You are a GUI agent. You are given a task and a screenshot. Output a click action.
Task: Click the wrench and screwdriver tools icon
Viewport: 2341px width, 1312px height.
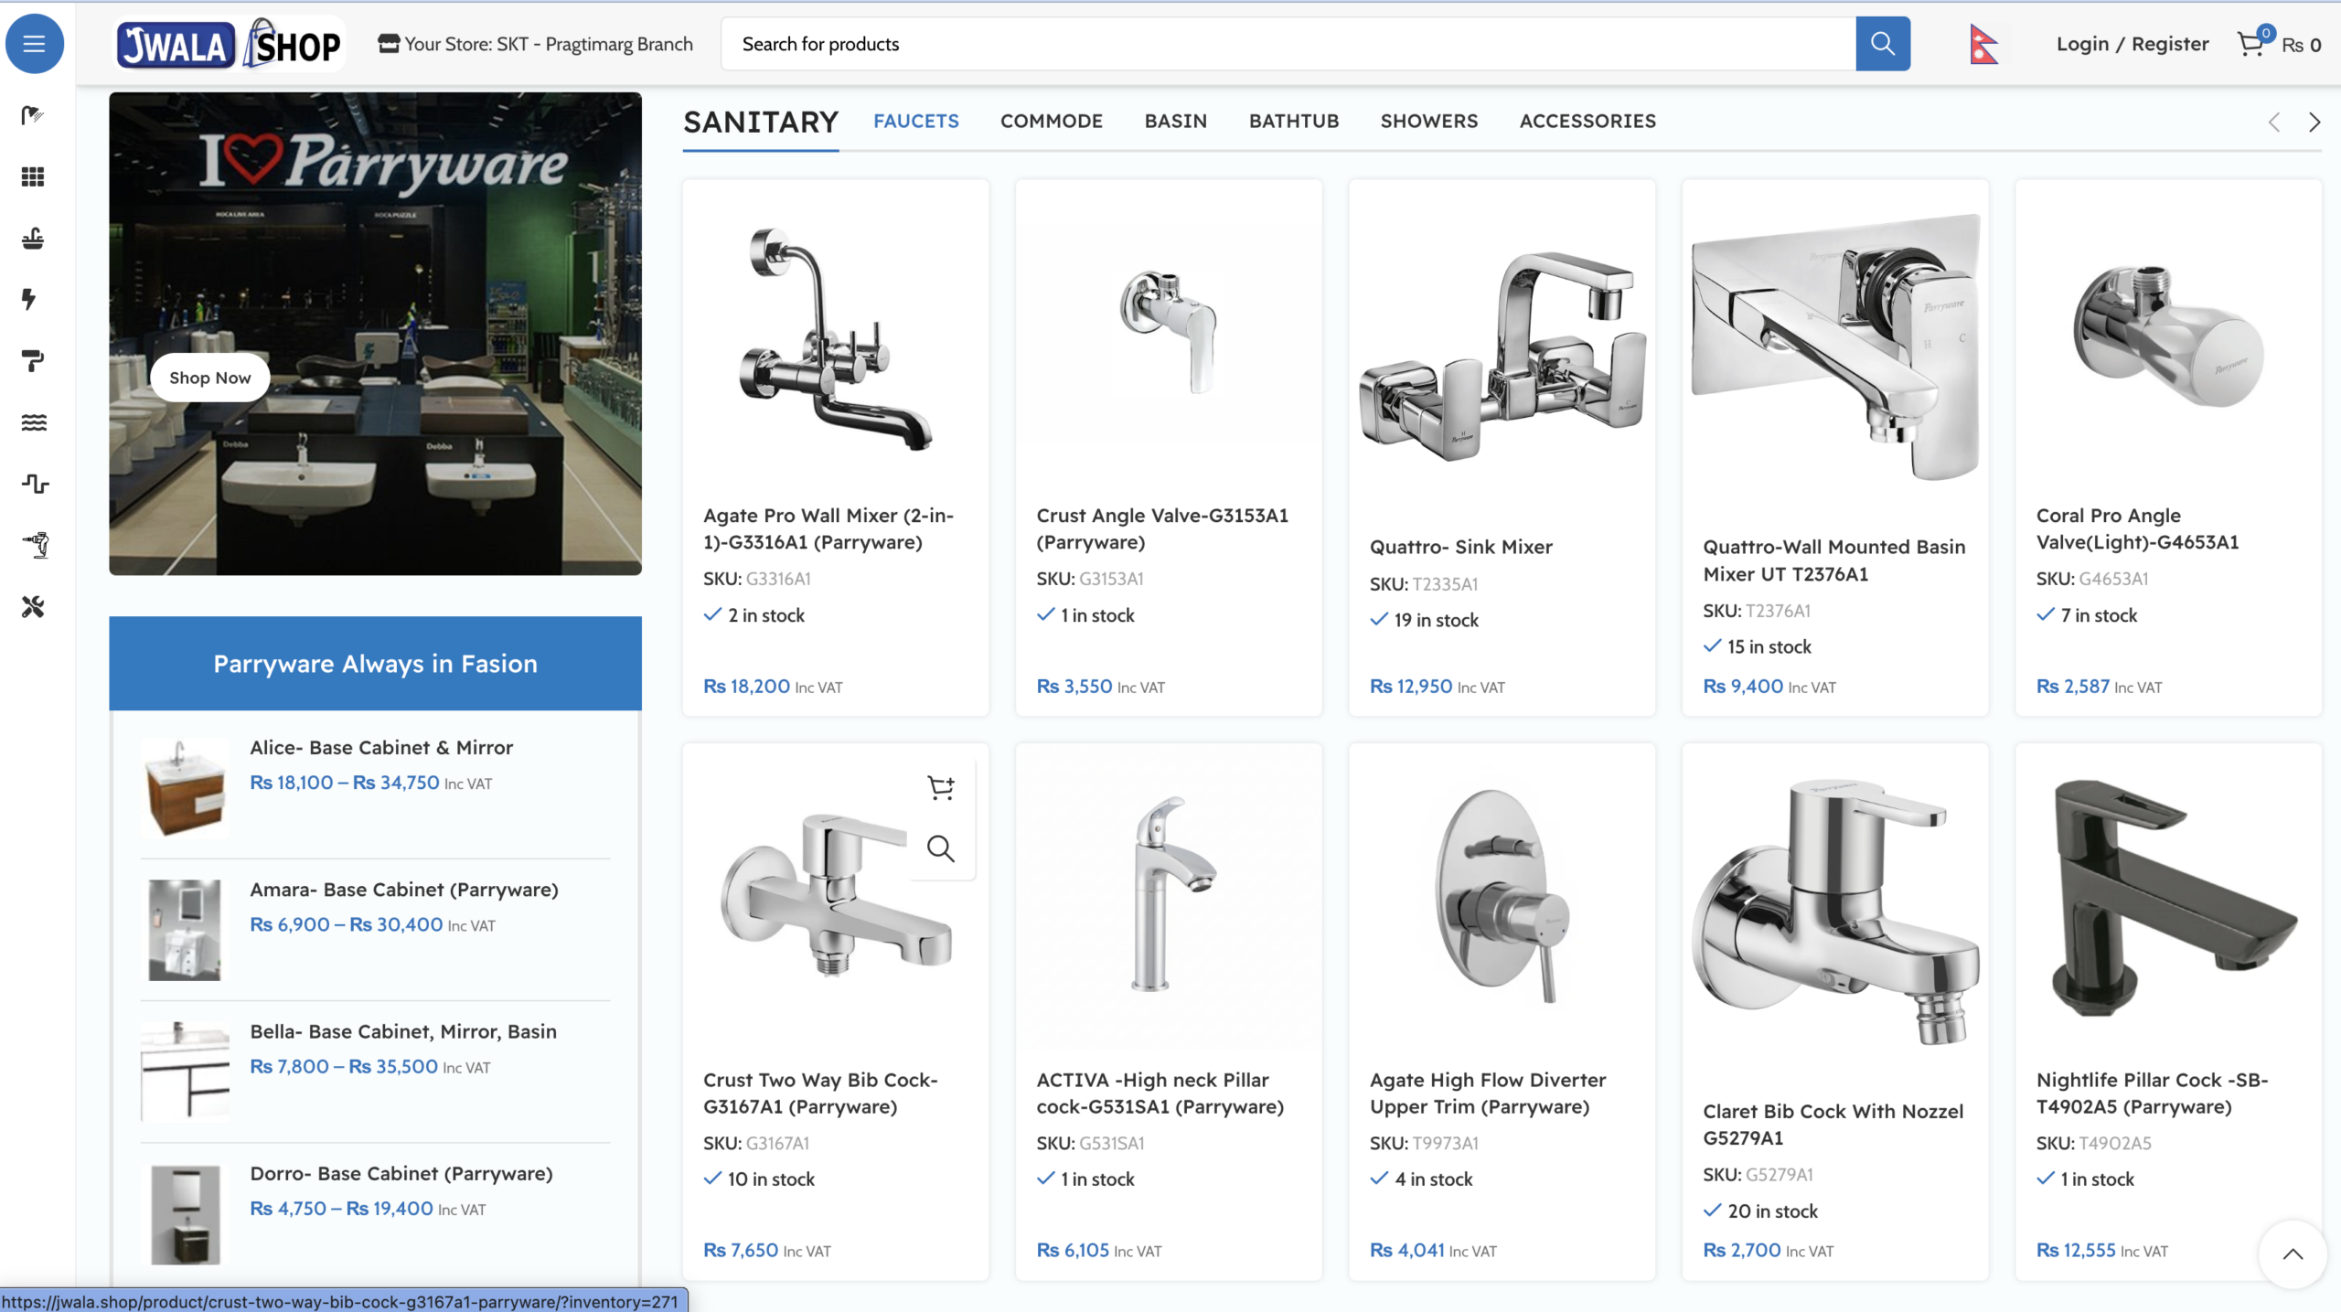click(33, 606)
